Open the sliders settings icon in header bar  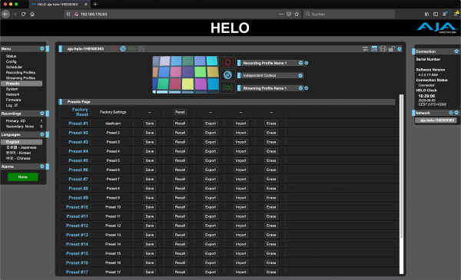pos(365,49)
